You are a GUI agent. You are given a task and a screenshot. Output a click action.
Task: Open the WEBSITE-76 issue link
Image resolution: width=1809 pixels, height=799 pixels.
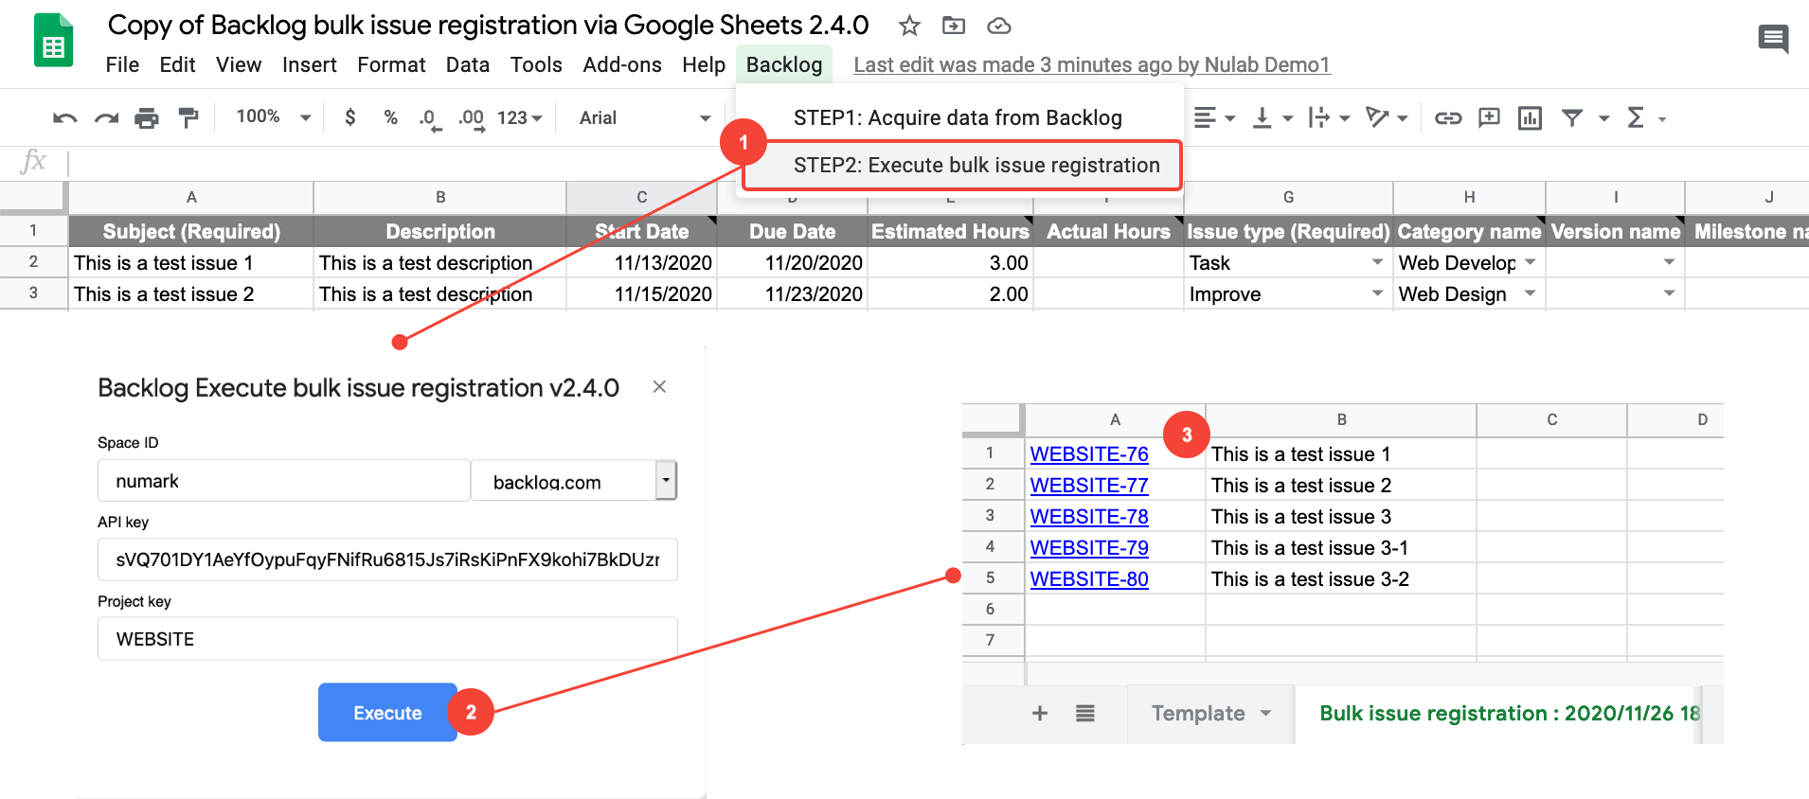click(1089, 453)
